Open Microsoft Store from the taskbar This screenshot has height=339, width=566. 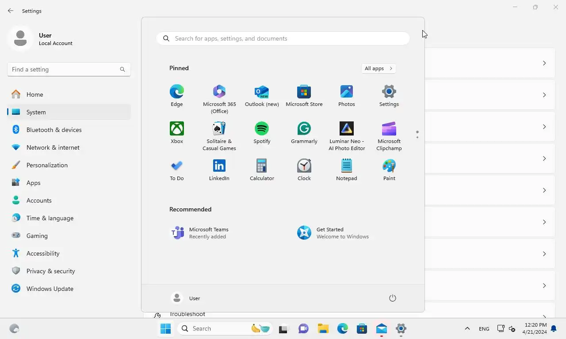[362, 328]
